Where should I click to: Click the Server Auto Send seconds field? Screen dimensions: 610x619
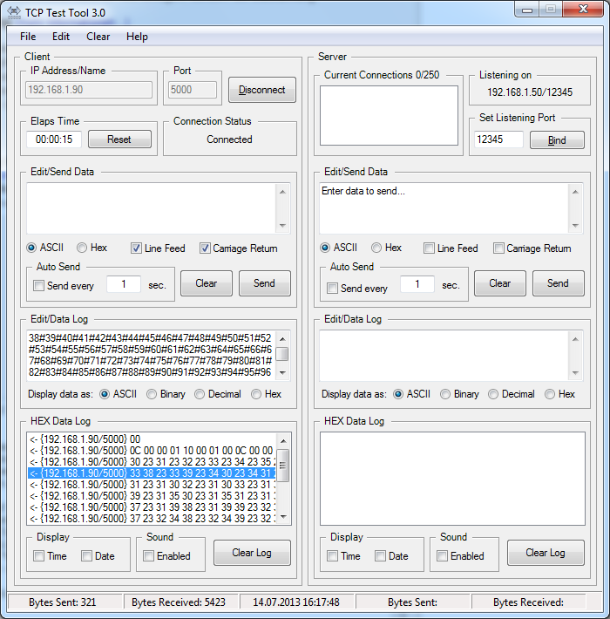point(417,284)
